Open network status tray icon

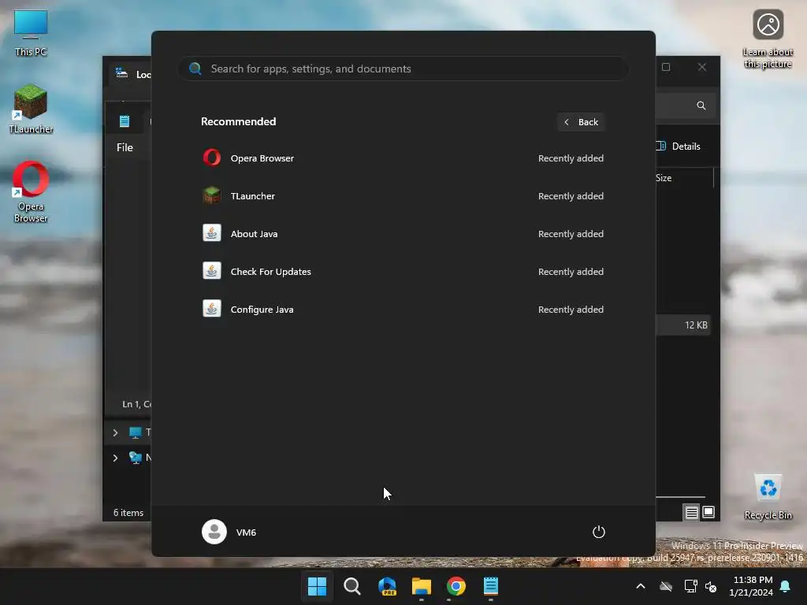[690, 586]
